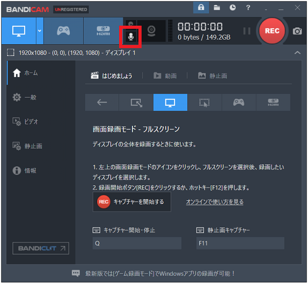This screenshot has height=284, width=308.
Task: Toggle the webcam overlay icon
Action: (151, 31)
